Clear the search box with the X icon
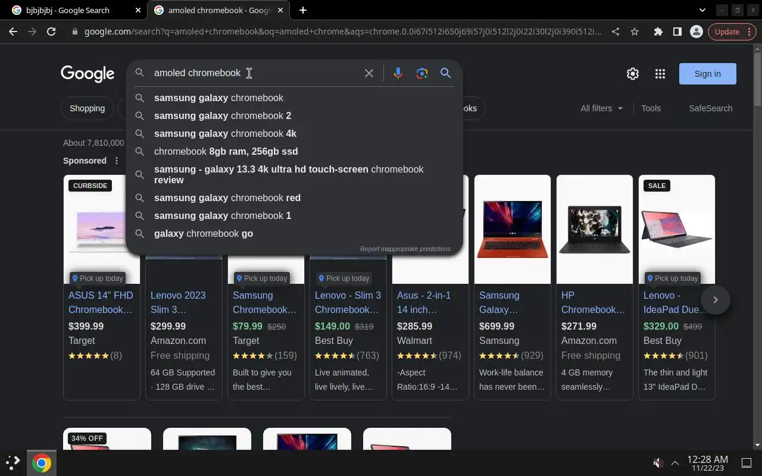The height and width of the screenshot is (476, 762). click(369, 73)
